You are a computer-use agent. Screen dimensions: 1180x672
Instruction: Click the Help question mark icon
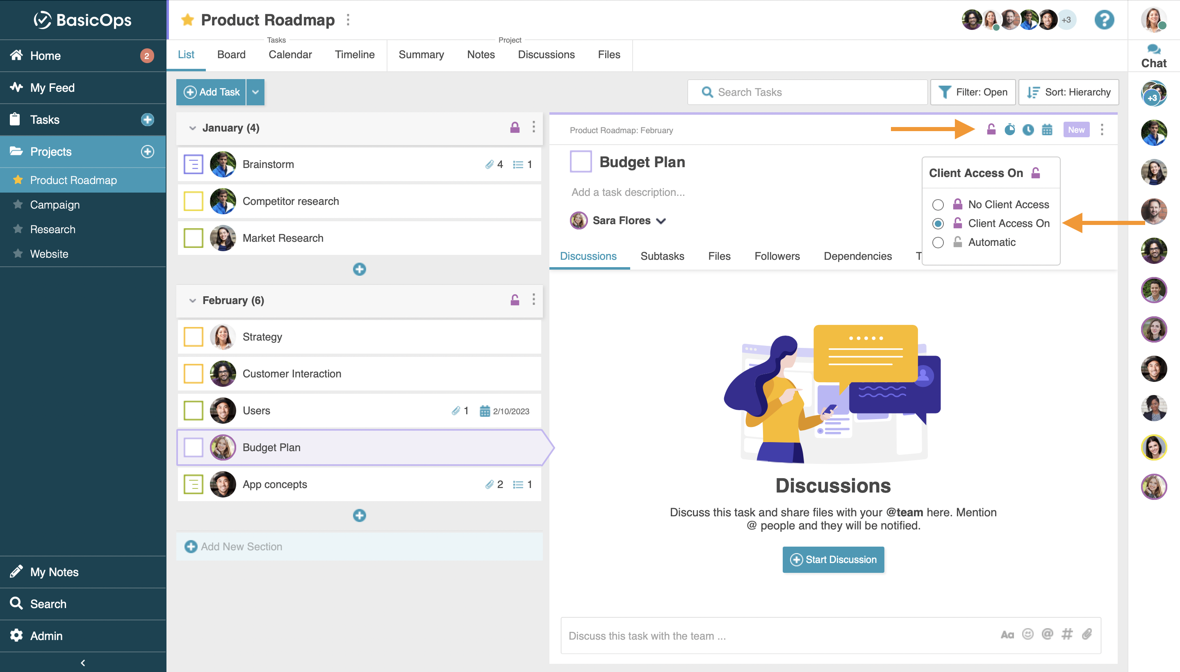click(1104, 20)
